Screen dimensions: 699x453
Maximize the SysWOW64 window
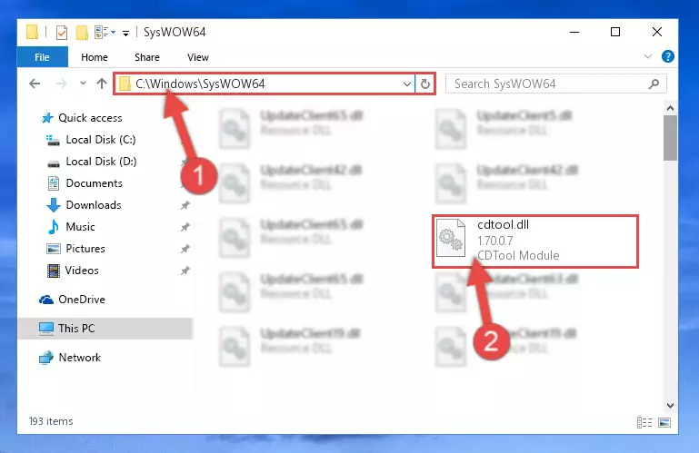615,32
